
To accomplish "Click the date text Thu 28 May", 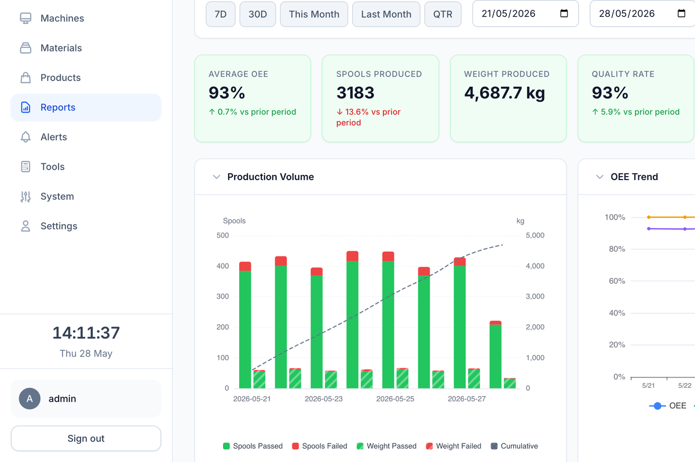I will (86, 353).
